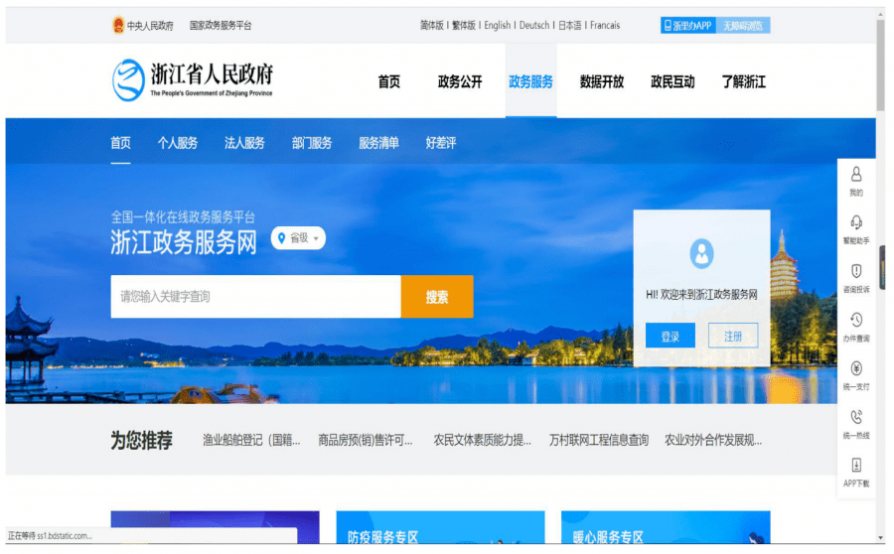Screen dimensions: 894x554
Task: Open the 防疫服务专区 banner
Action: point(440,527)
